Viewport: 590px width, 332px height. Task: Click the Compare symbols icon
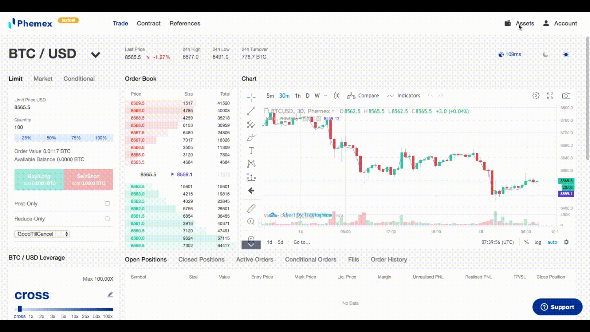[351, 96]
